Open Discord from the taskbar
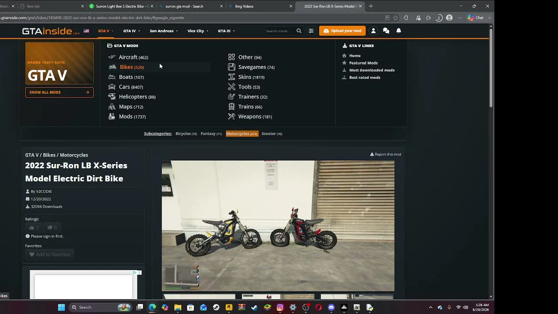 tap(331, 307)
